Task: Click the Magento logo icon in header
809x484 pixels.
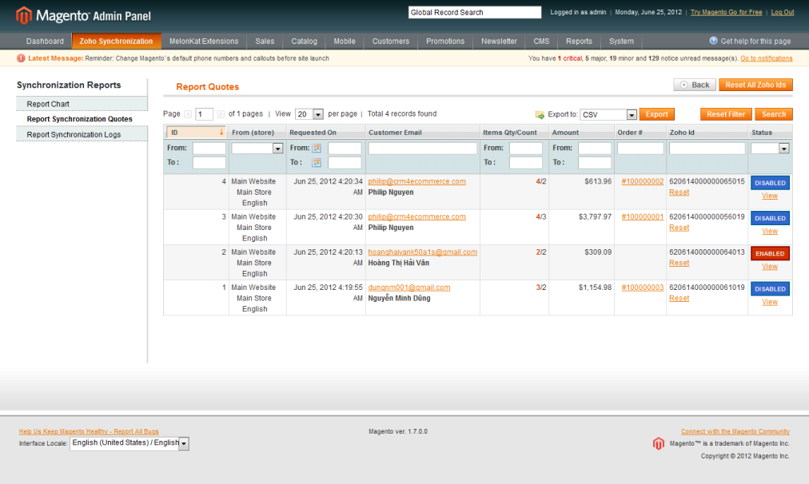Action: point(24,15)
